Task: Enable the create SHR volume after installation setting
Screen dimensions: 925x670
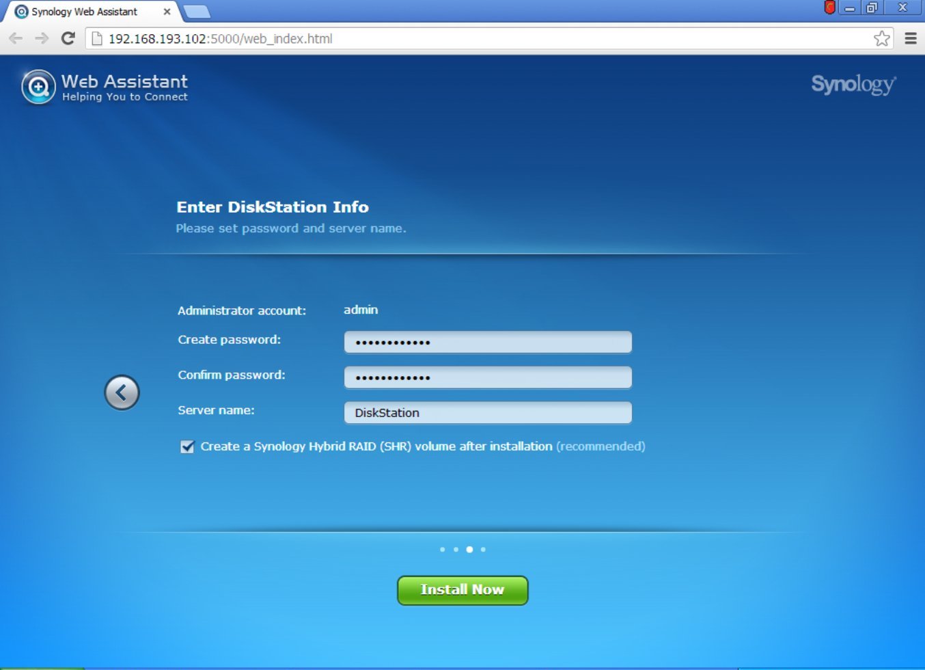Action: [x=187, y=446]
